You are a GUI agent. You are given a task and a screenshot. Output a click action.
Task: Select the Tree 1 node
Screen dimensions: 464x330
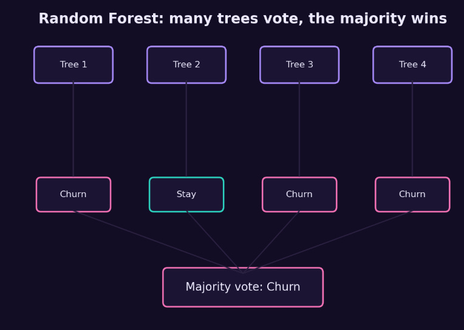[73, 65]
